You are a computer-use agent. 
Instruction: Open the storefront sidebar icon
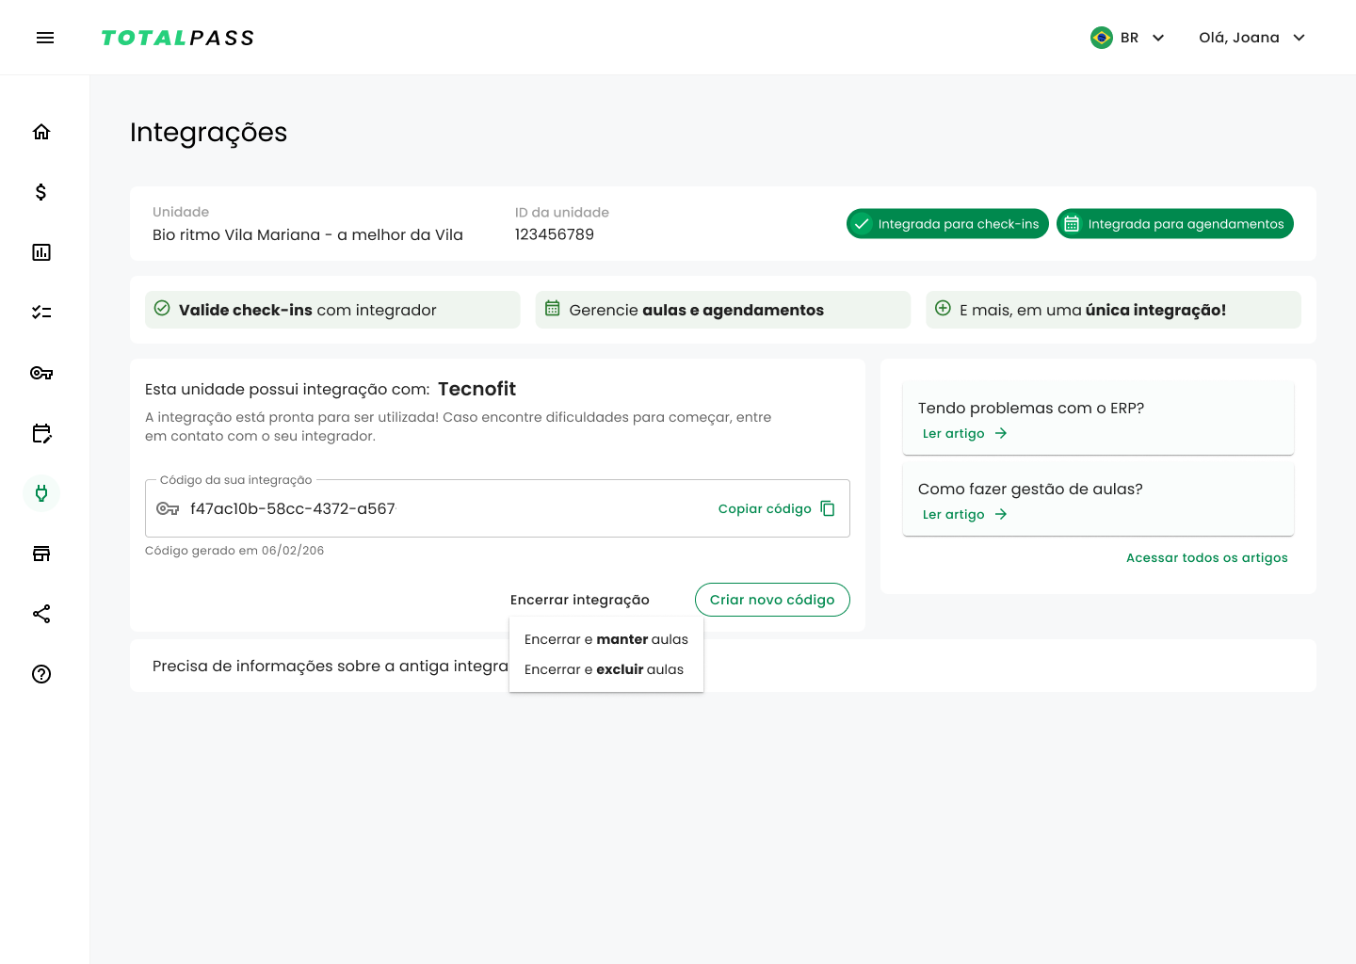tap(41, 554)
